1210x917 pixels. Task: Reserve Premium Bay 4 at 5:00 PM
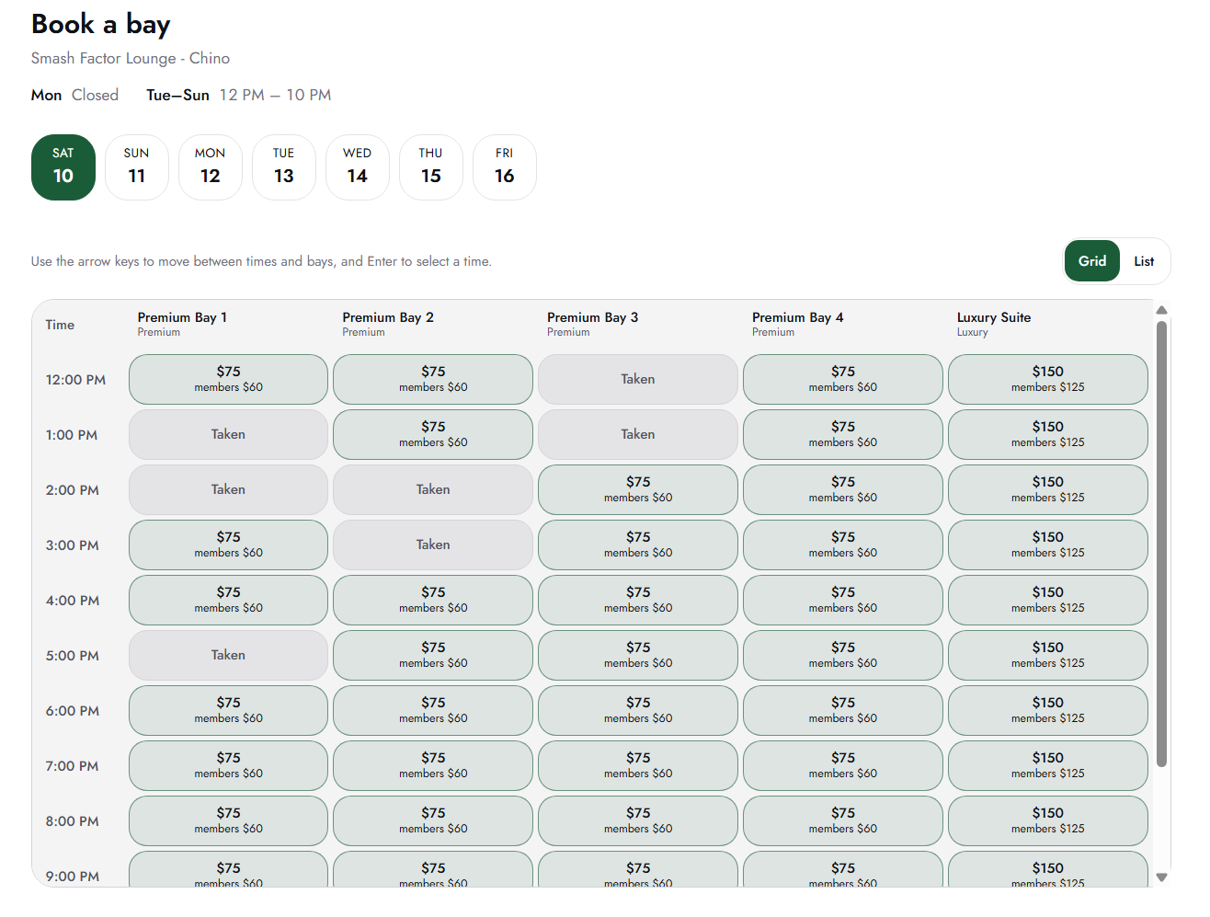[x=843, y=655]
